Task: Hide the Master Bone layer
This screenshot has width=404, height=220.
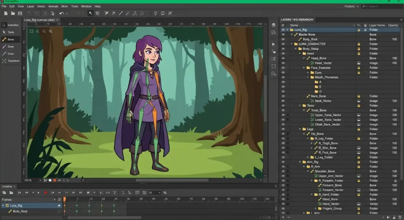Action: click(283, 35)
